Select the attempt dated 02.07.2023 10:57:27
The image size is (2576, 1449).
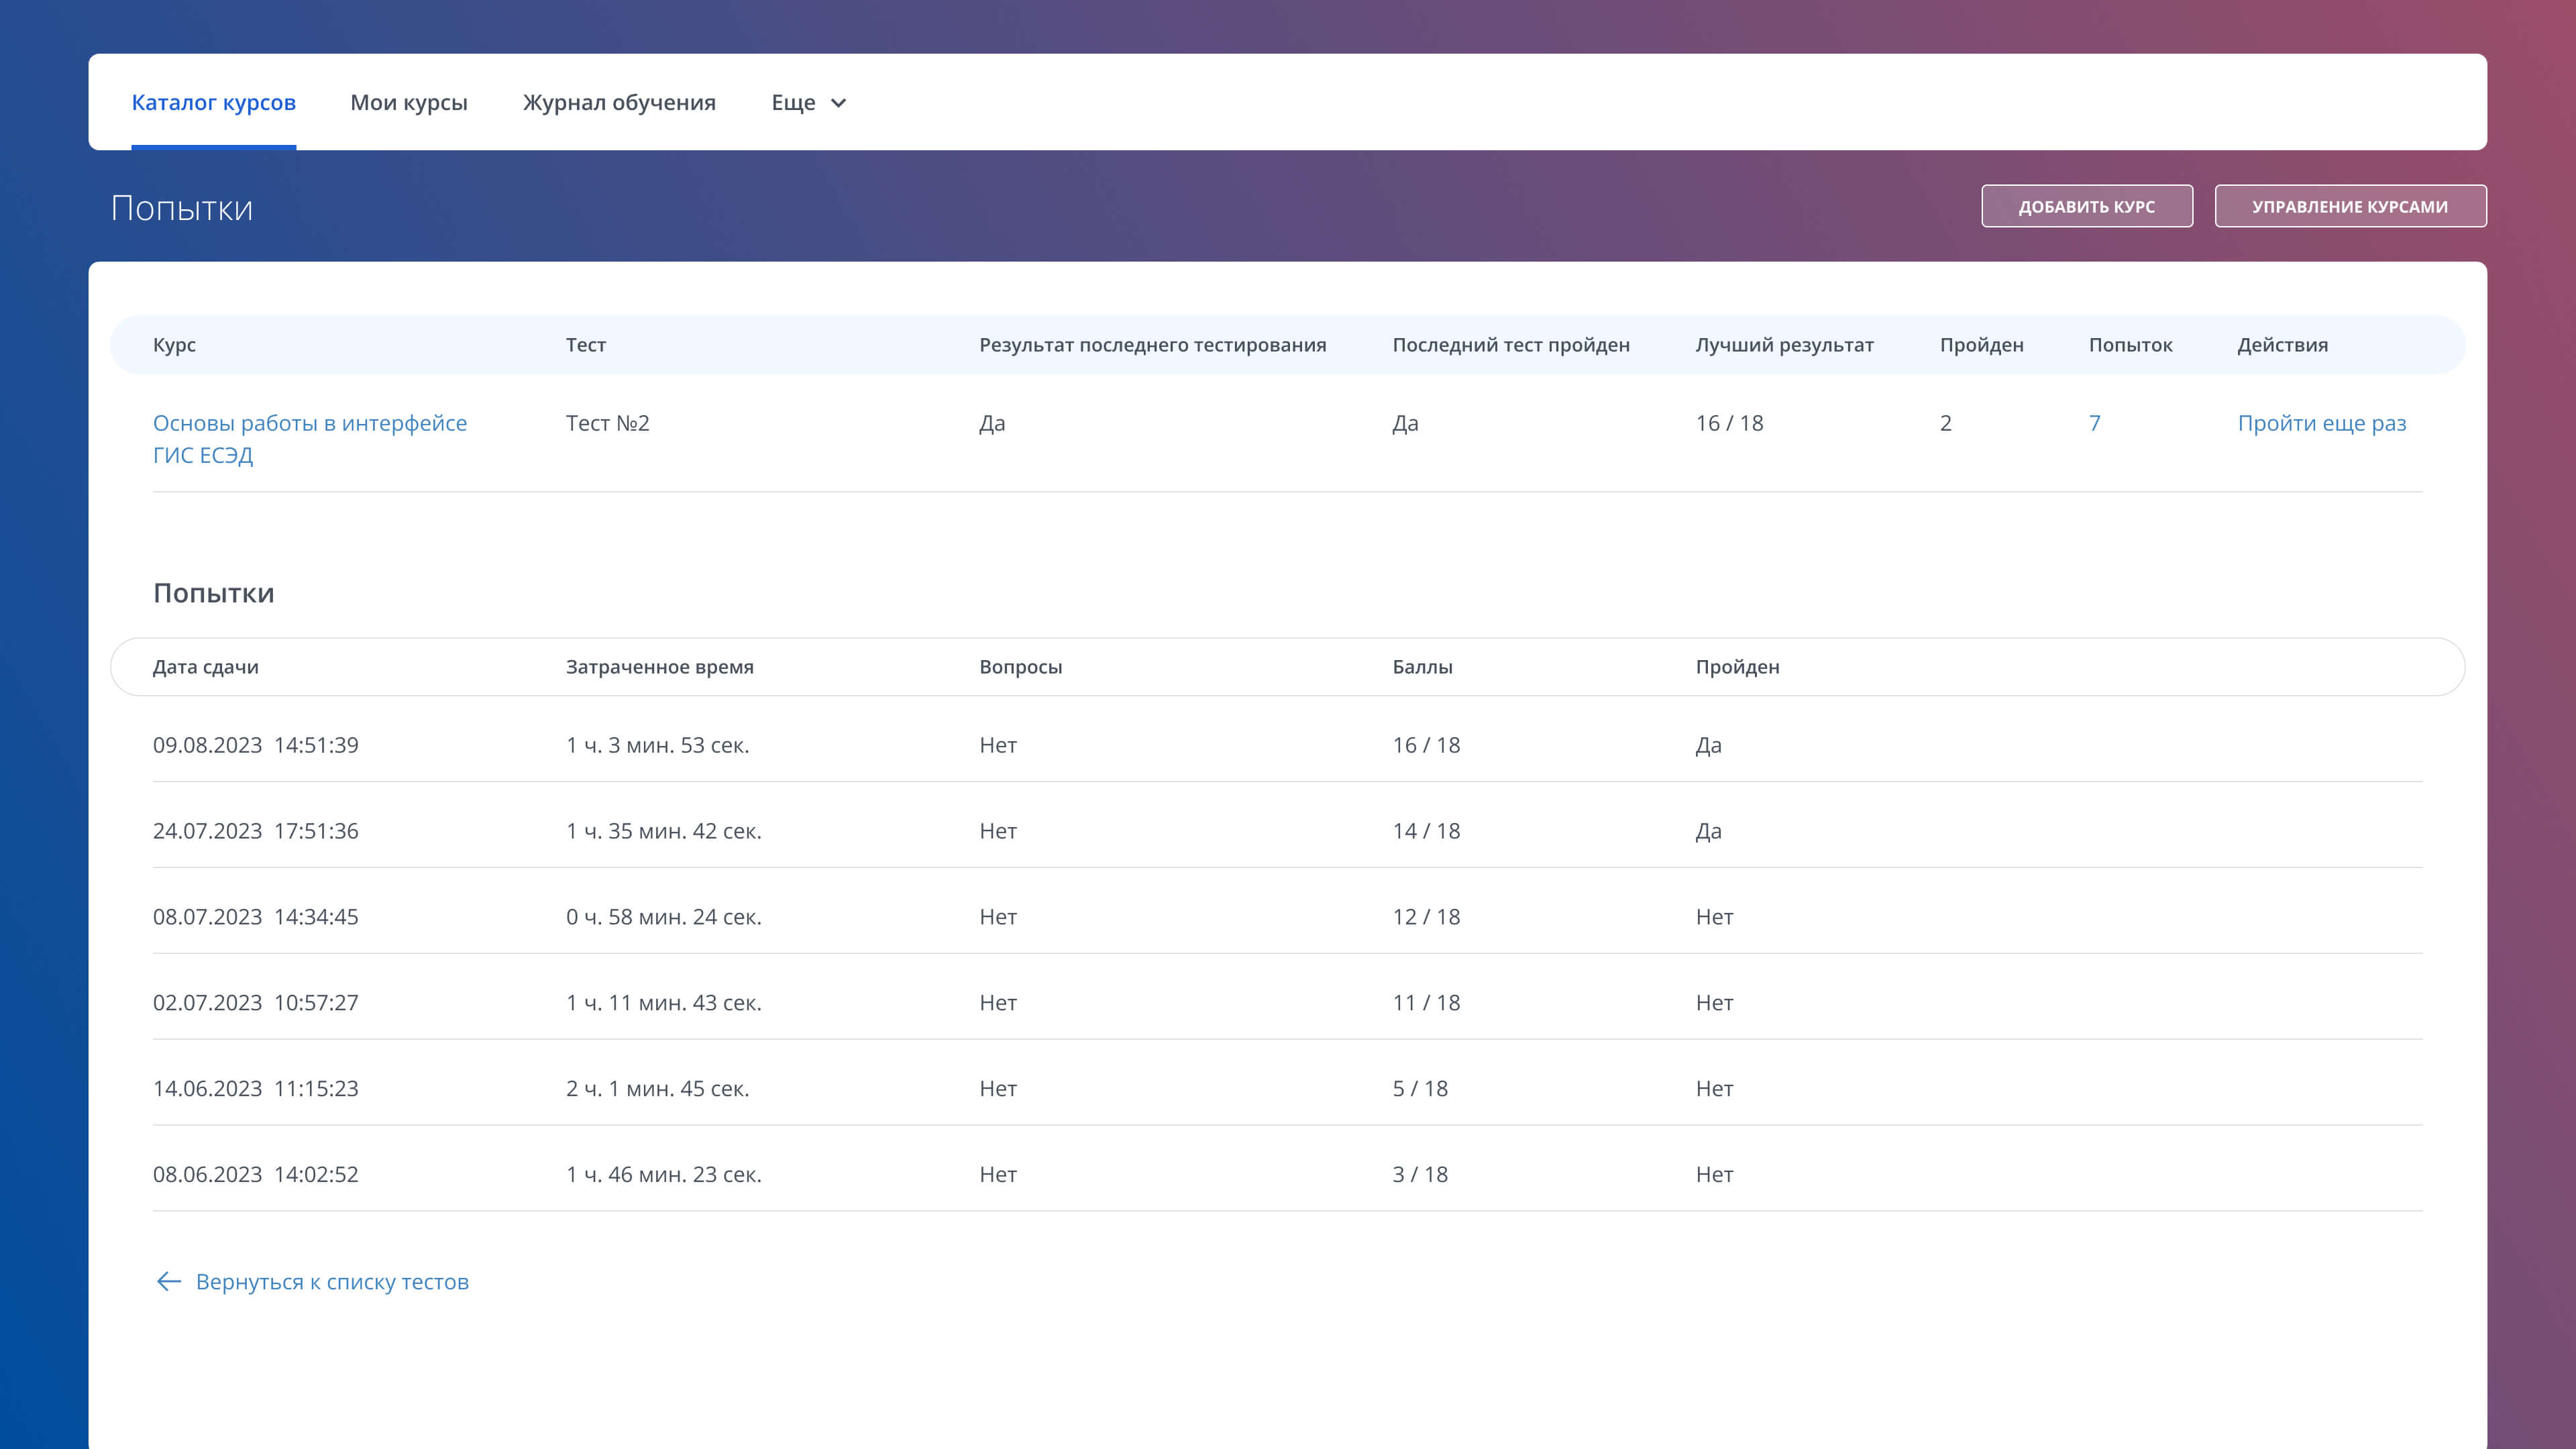click(x=255, y=1002)
